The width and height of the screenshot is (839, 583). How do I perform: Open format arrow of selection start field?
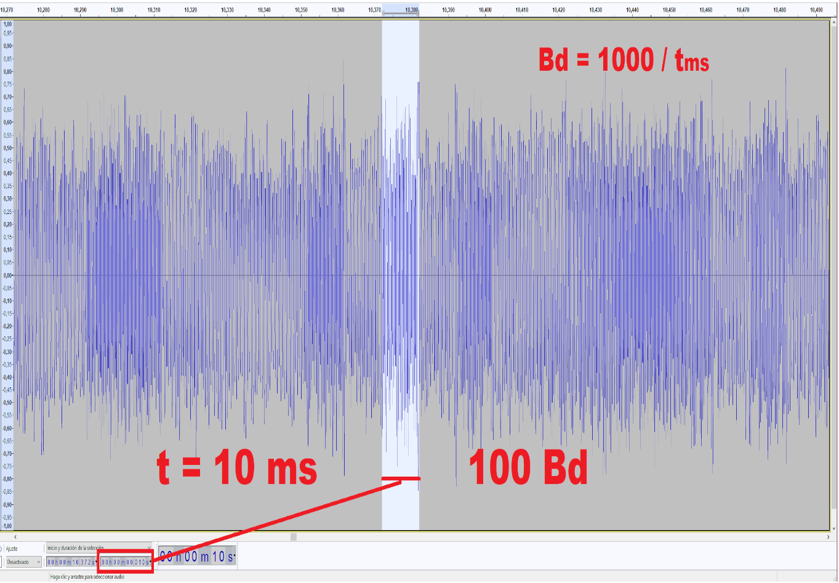pyautogui.click(x=97, y=562)
